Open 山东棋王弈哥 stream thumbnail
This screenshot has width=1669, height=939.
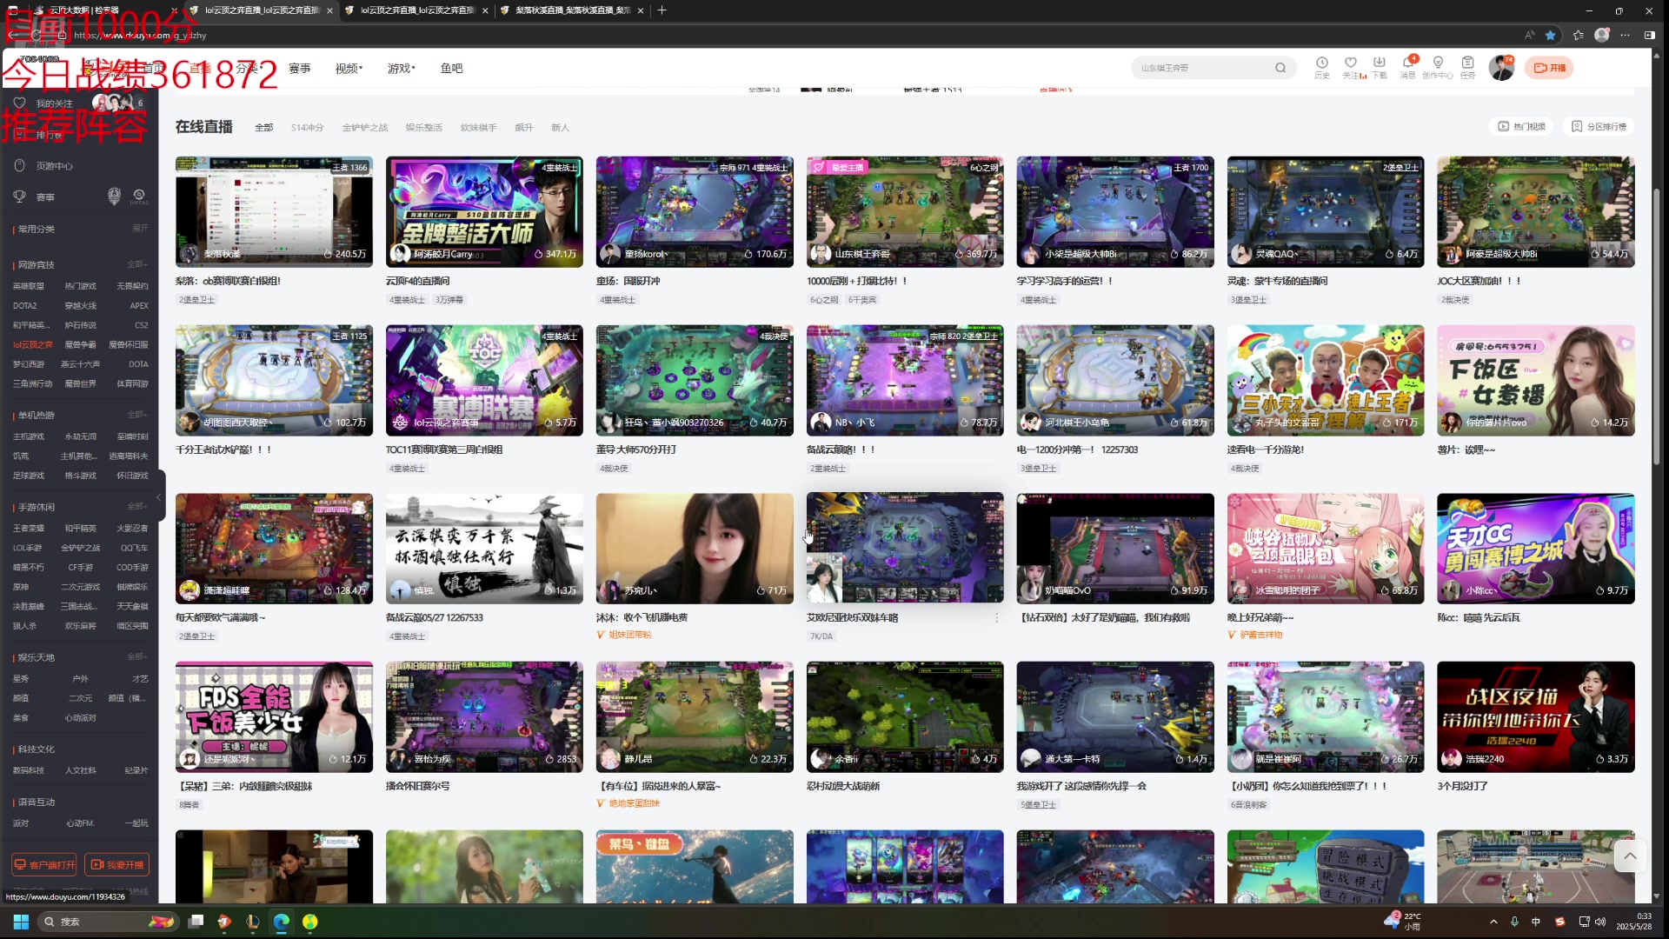(905, 211)
